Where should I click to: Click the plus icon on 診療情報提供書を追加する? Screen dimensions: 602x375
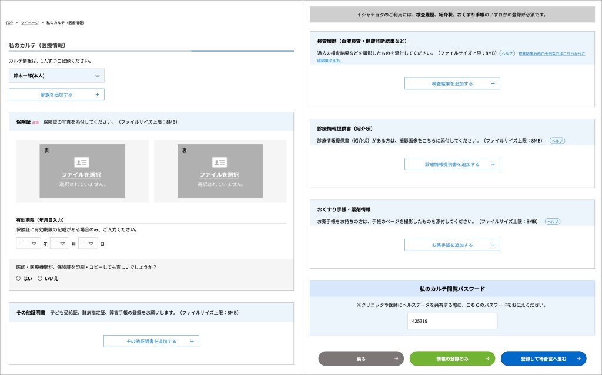[x=492, y=164]
